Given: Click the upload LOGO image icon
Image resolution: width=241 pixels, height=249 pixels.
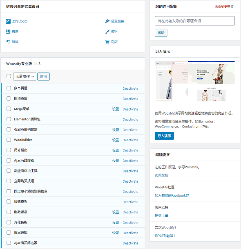Looking at the screenshot, I should coord(8,21).
